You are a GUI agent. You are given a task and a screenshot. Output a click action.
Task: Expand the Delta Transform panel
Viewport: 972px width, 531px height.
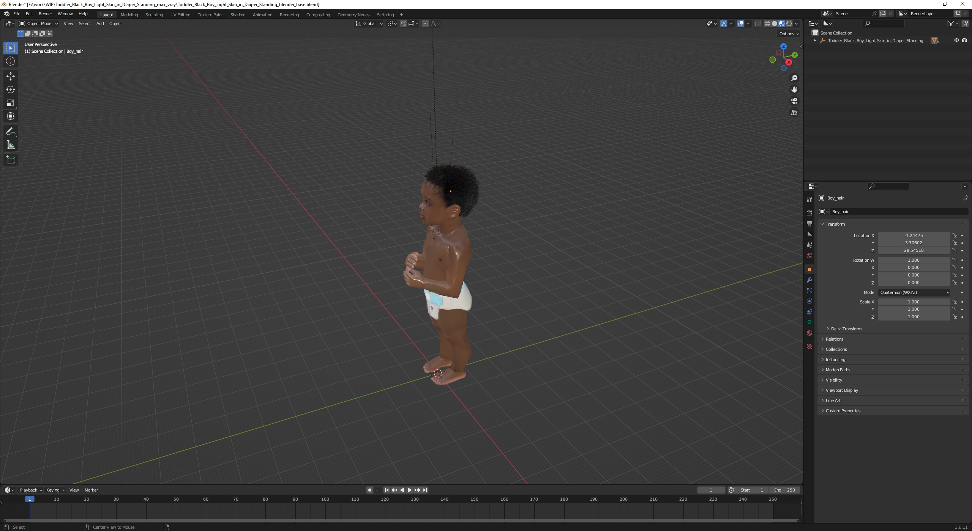(846, 329)
